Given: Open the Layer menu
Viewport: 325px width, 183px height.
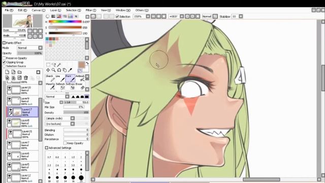Looking at the screenshot, I should [x=55, y=10].
